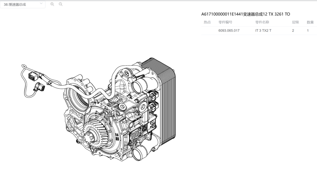317x169 pixels.
Task: Select the 零件名称 column header
Action: coord(262,22)
